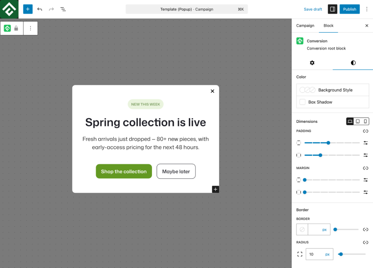The image size is (373, 268).
Task: Close the popup with the X icon
Action: click(x=213, y=91)
